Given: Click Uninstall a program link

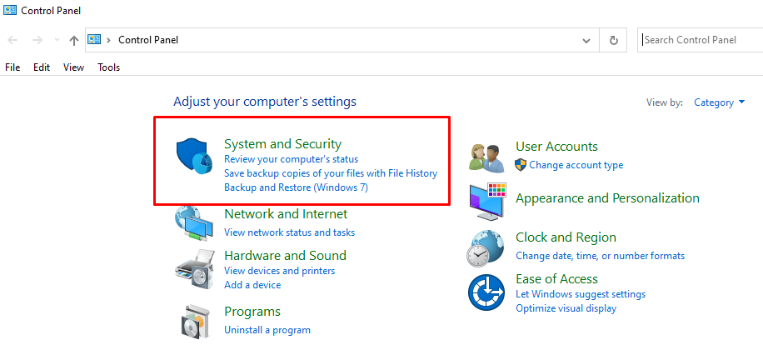Looking at the screenshot, I should point(267,330).
